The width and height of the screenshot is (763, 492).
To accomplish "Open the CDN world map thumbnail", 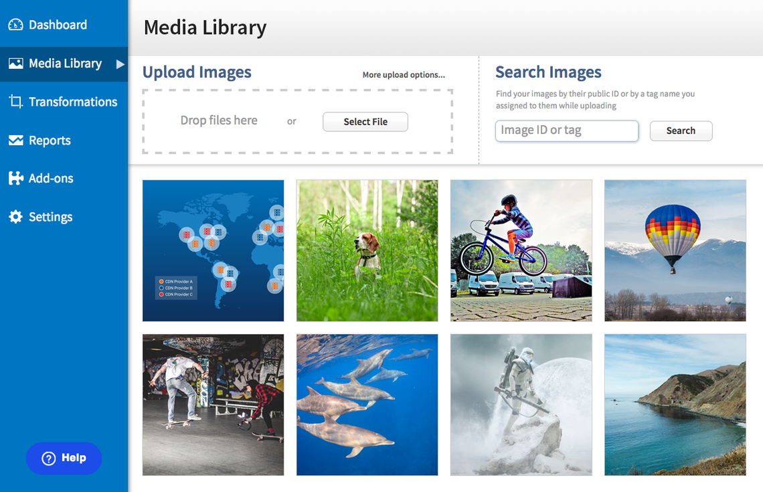I will pyautogui.click(x=213, y=250).
